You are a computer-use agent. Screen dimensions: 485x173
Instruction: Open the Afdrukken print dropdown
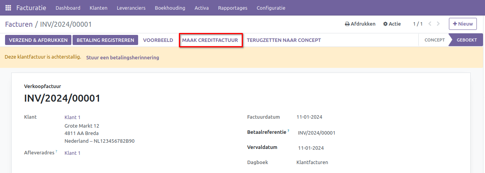coord(360,24)
